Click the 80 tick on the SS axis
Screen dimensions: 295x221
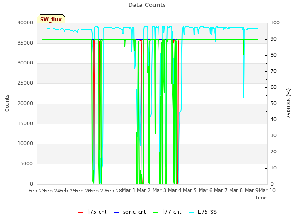(x=273, y=55)
